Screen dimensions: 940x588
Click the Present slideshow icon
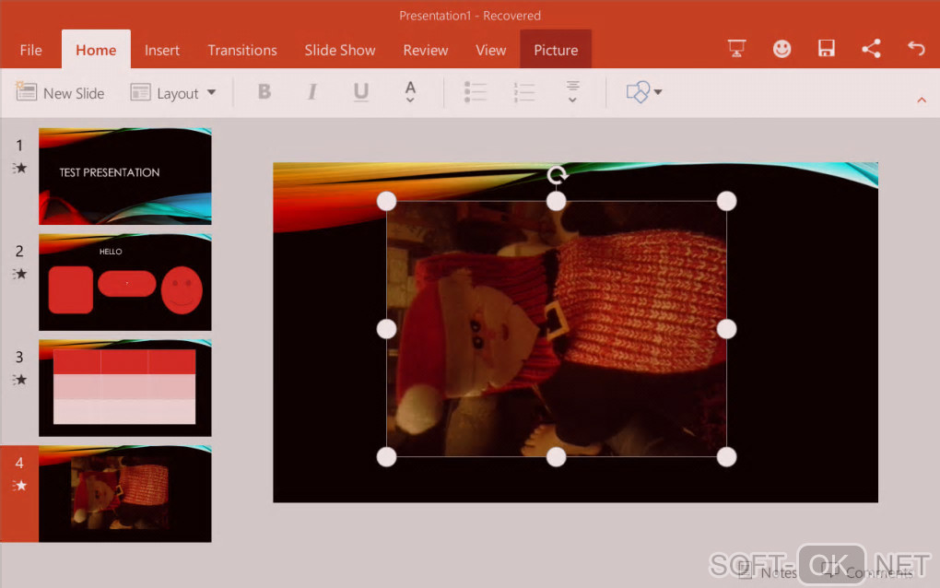click(x=736, y=49)
